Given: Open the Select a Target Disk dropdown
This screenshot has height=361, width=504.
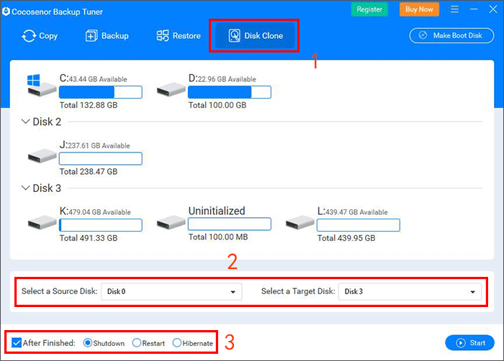Looking at the screenshot, I should pyautogui.click(x=410, y=292).
